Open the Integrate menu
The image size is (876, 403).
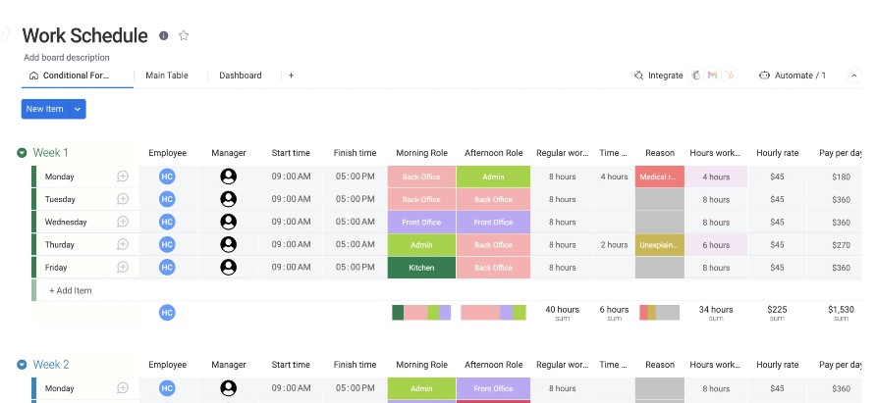(x=659, y=76)
